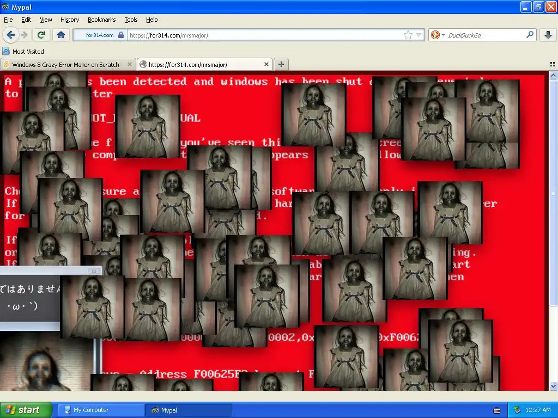This screenshot has height=418, width=558.
Task: Open the Home page icon
Action: pos(61,35)
